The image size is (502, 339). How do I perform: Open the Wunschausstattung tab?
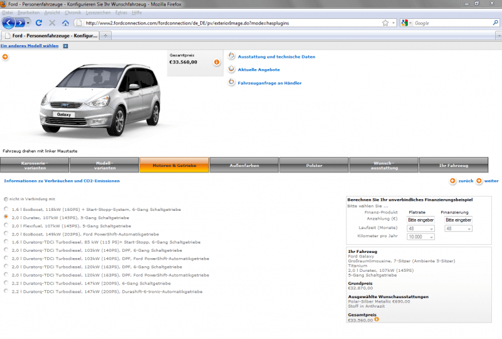coord(384,165)
